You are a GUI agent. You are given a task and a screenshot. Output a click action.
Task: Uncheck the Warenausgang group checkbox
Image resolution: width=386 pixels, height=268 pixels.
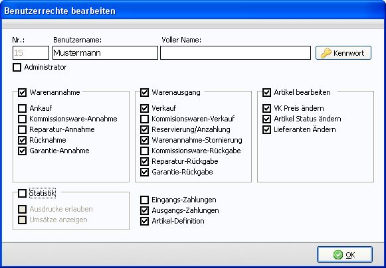(145, 93)
